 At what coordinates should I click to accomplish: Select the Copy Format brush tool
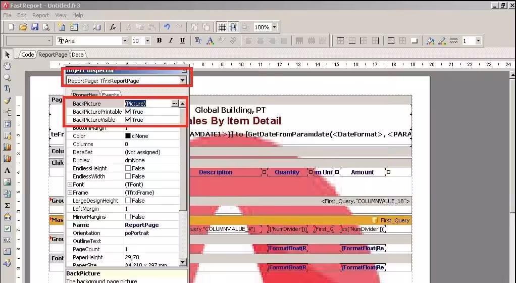coord(7,101)
